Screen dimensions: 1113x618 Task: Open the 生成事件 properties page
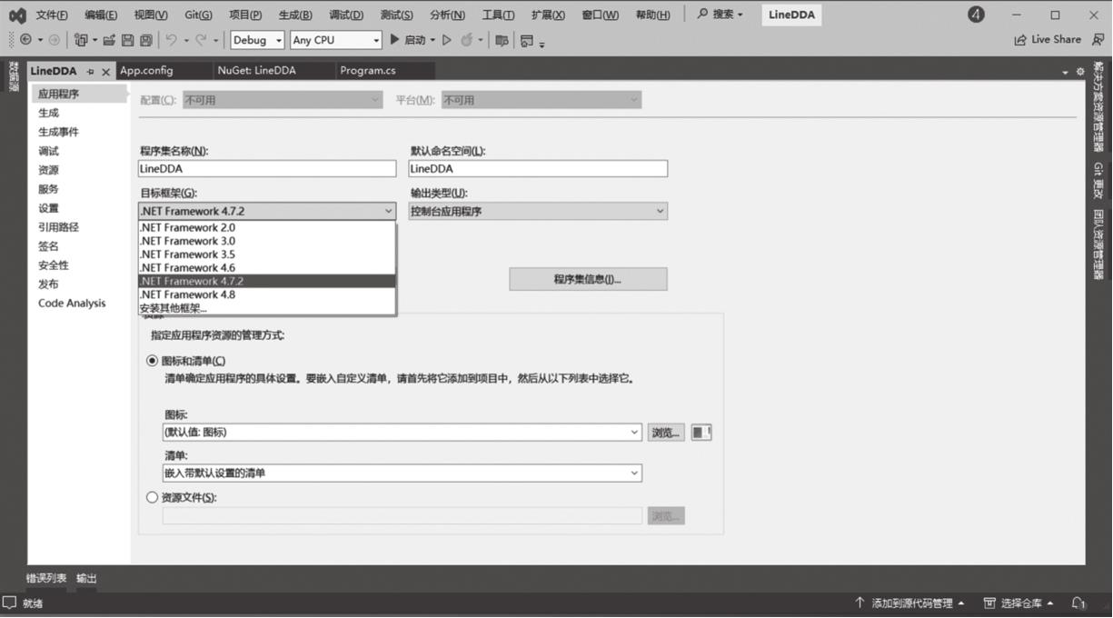click(x=58, y=132)
